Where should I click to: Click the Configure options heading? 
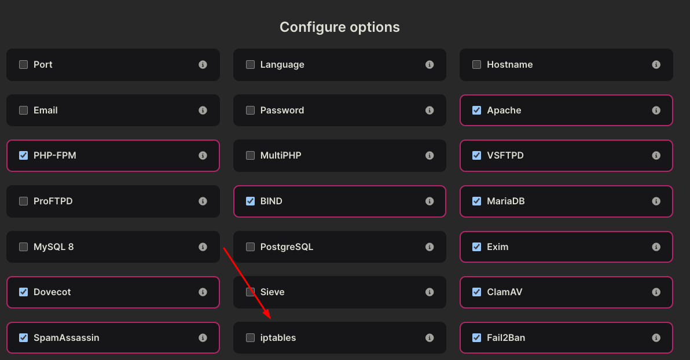pos(340,27)
